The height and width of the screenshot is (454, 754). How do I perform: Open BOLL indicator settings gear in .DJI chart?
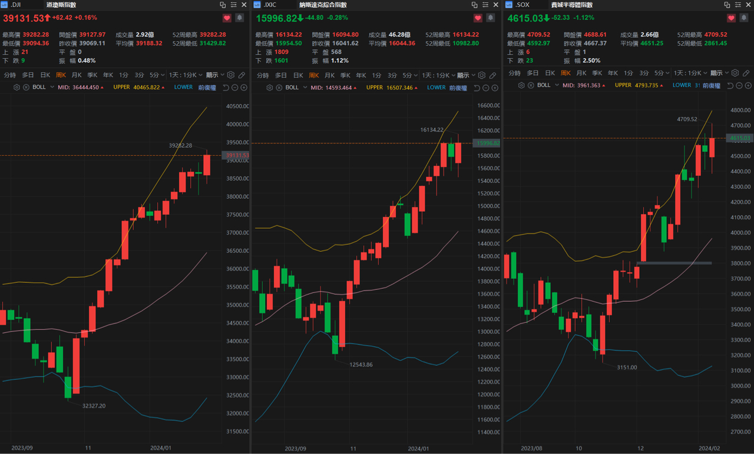[17, 87]
